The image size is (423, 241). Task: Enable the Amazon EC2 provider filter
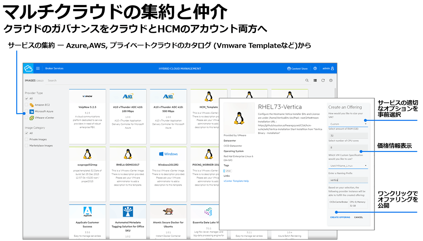click(x=26, y=105)
